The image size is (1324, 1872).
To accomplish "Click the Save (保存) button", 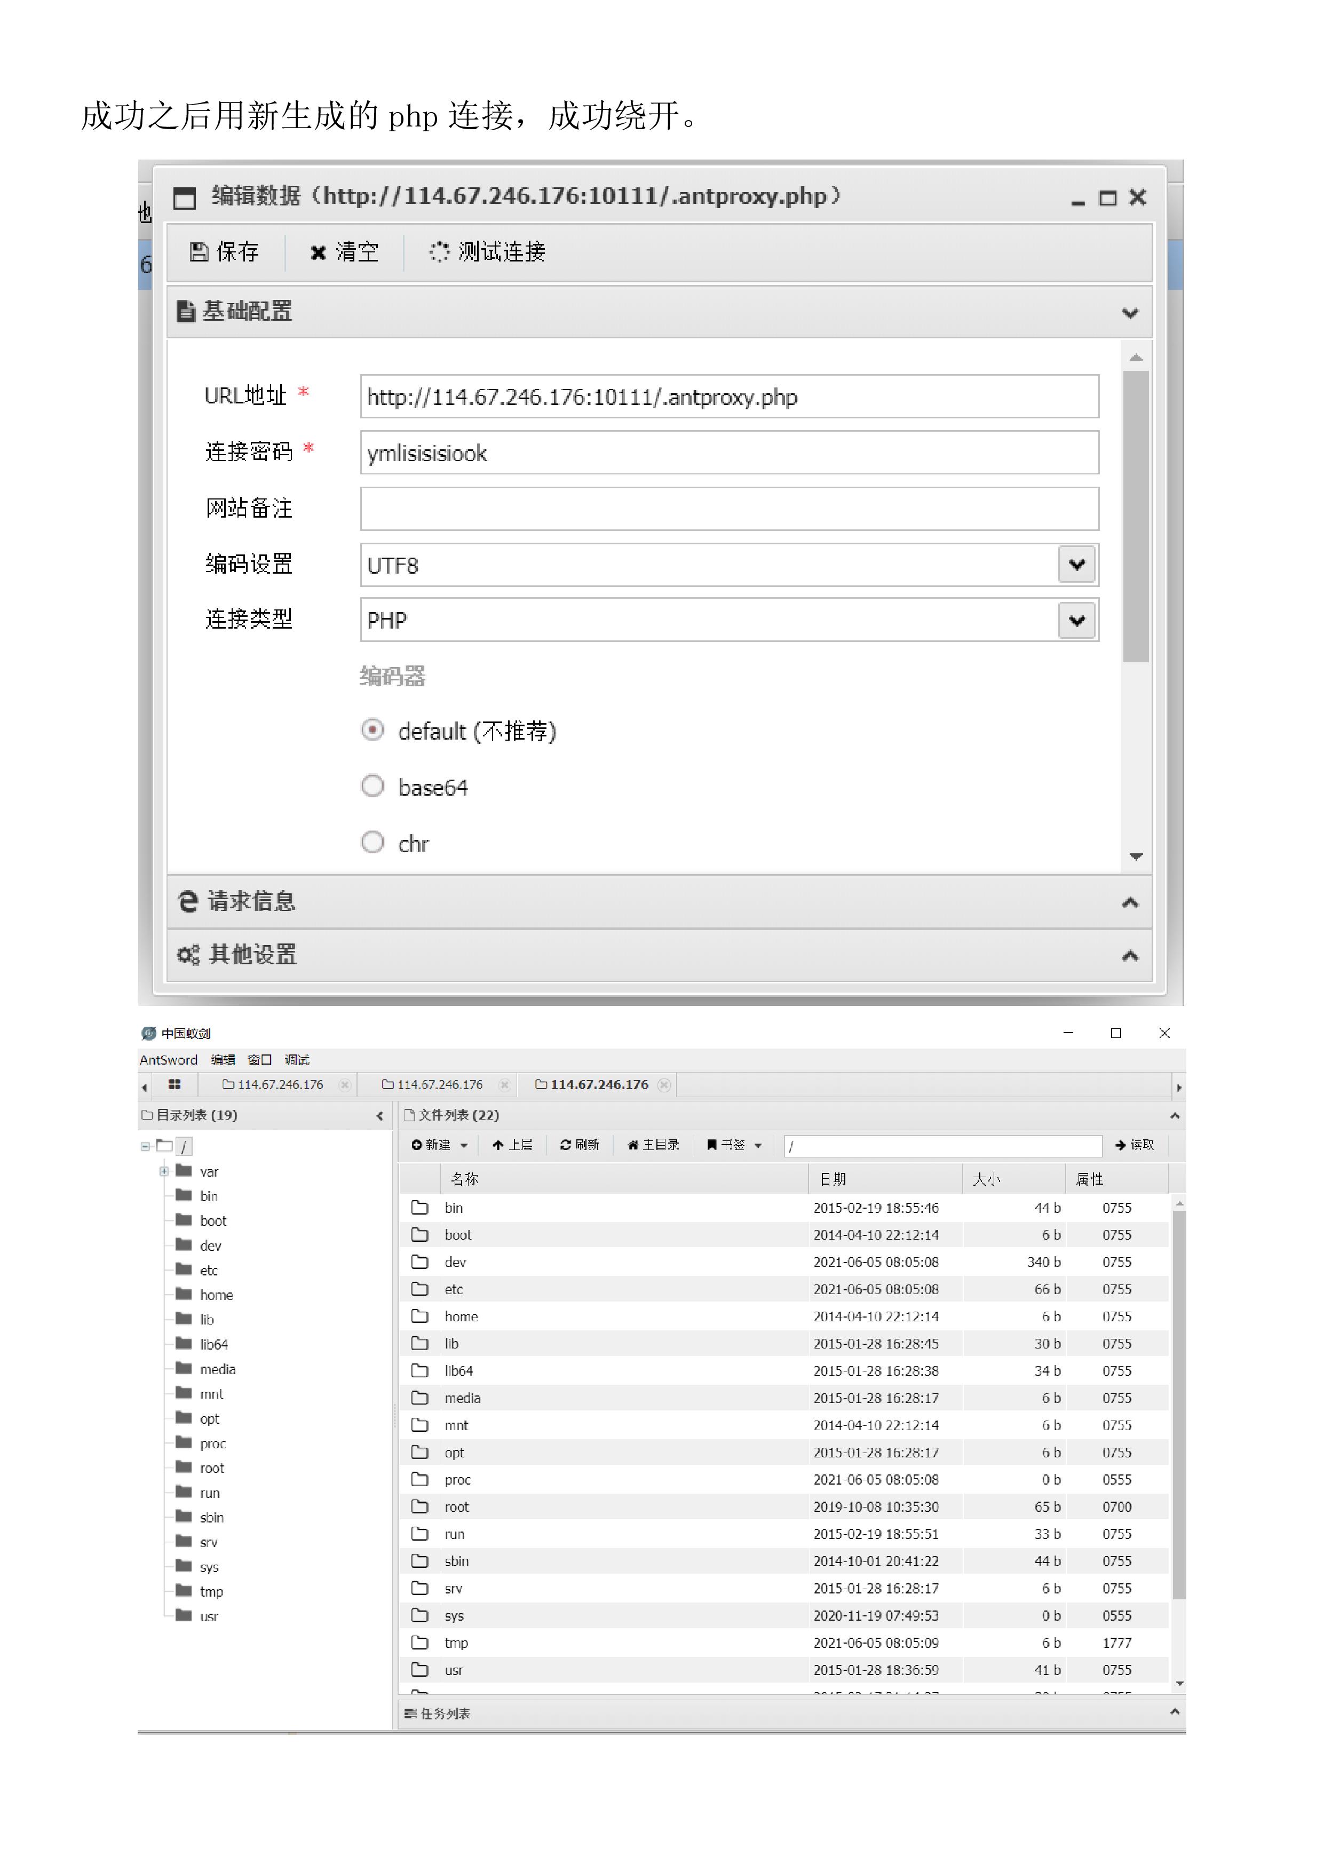I will click(224, 252).
